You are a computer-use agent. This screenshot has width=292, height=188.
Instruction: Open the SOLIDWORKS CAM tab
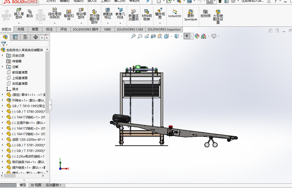pos(130,30)
